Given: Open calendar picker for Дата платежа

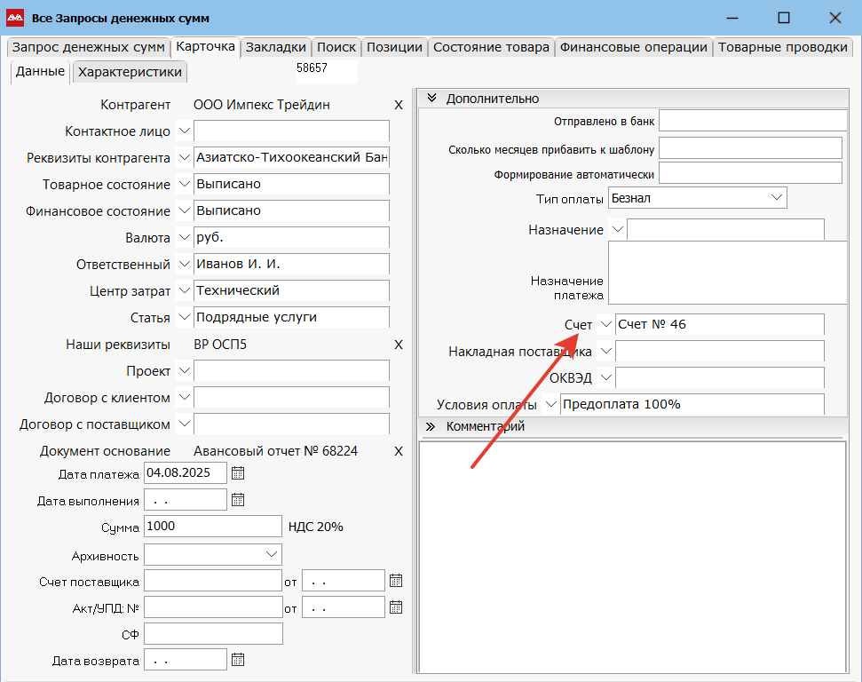Looking at the screenshot, I should [x=237, y=473].
